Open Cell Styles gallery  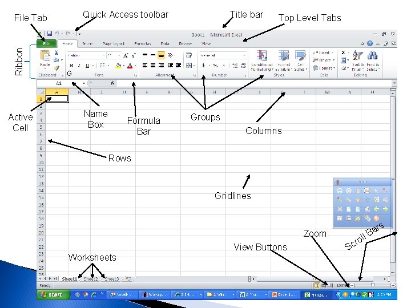pos(300,61)
